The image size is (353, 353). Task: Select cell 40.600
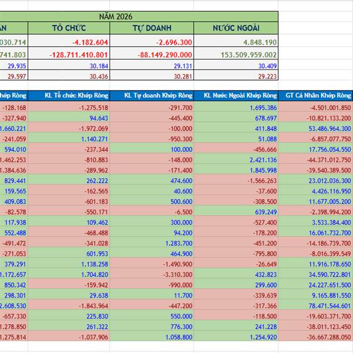tap(152, 190)
